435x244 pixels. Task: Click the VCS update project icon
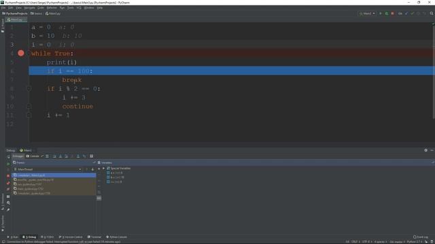click(x=406, y=14)
